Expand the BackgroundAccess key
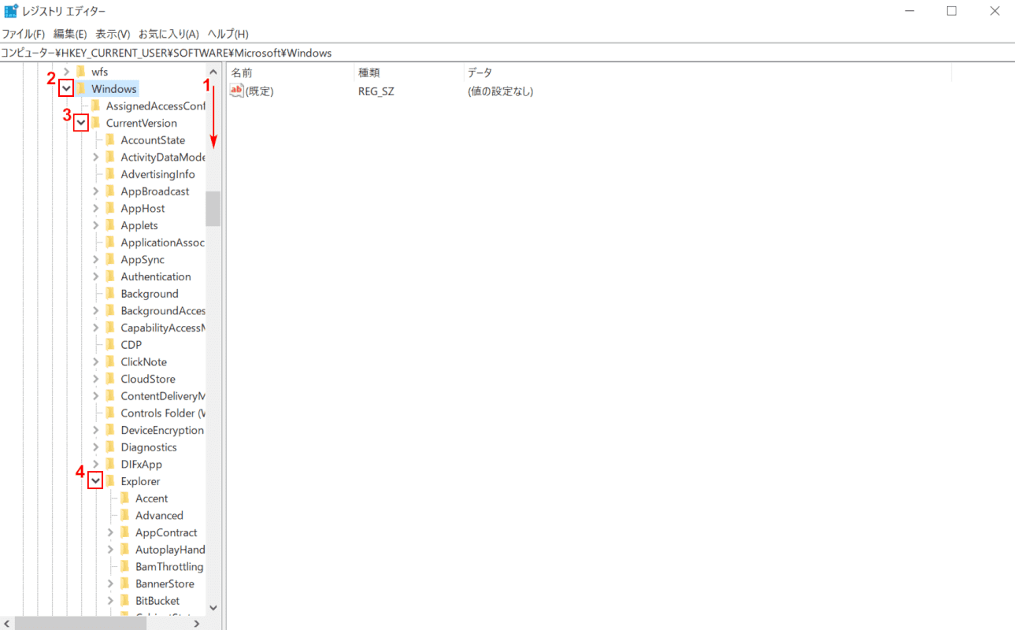This screenshot has width=1015, height=630. coord(96,311)
